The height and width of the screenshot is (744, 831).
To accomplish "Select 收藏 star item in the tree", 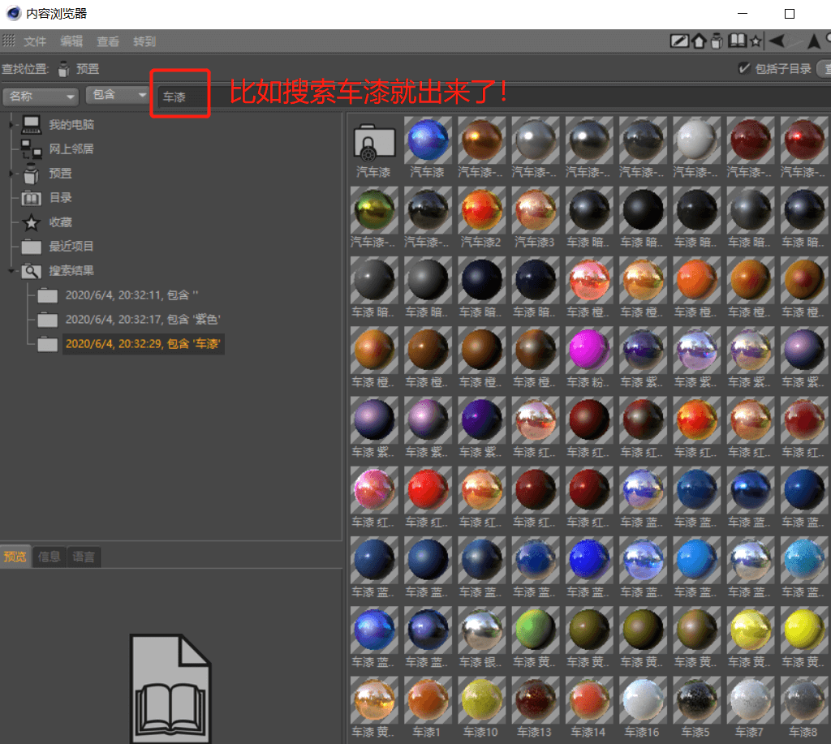I will click(x=60, y=222).
